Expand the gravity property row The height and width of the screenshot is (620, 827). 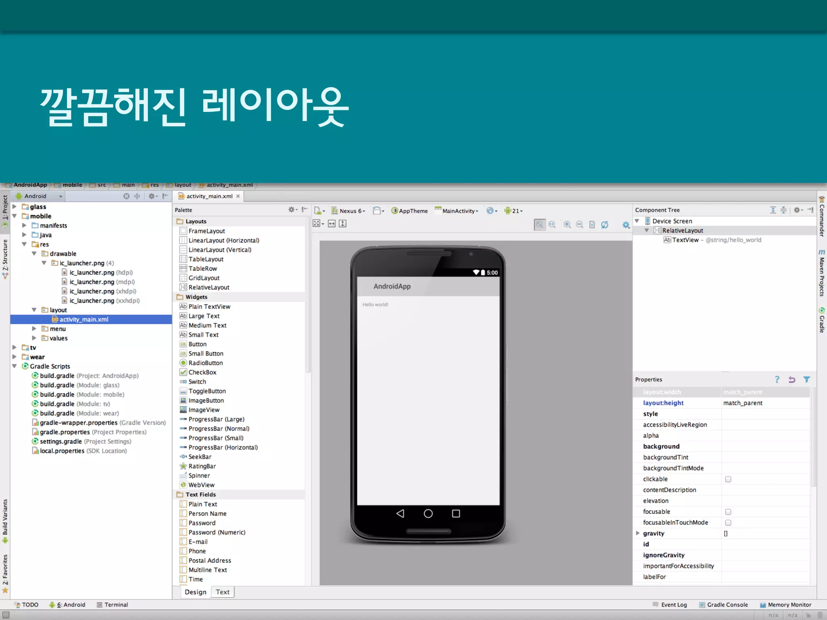638,533
